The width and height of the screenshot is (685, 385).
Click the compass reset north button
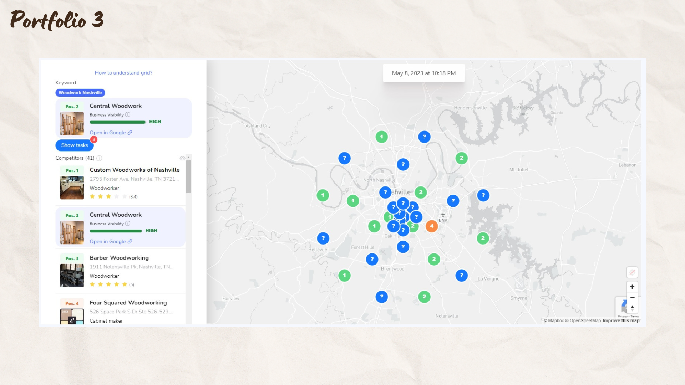point(632,308)
